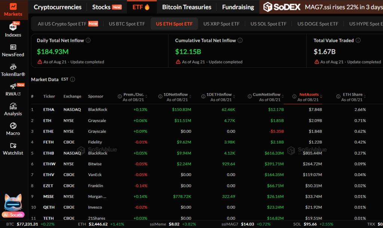Image resolution: width=383 pixels, height=228 pixels.
Task: Open the TokenBar sidebar icon
Action: click(x=13, y=67)
